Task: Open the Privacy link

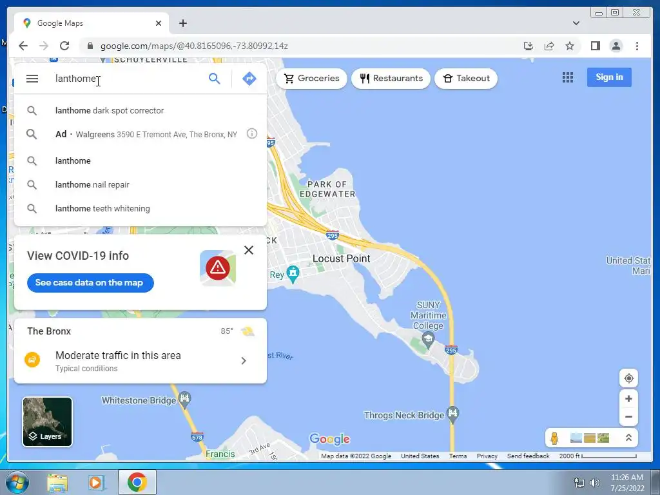Action: click(487, 456)
